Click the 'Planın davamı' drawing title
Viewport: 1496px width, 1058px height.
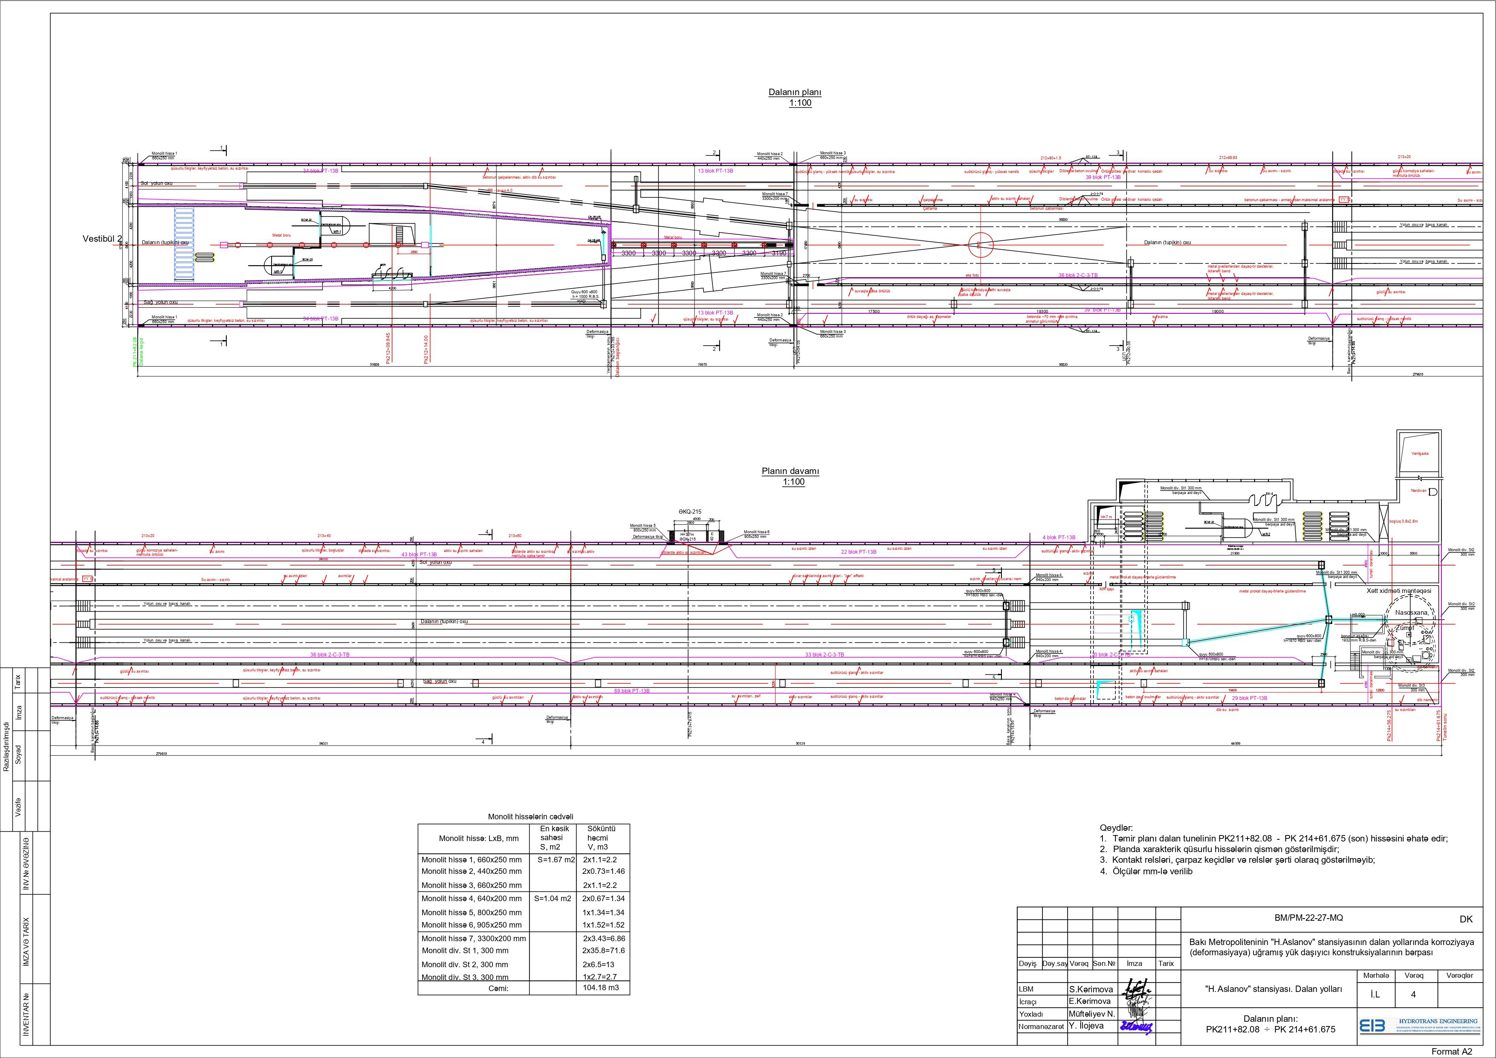[x=790, y=472]
